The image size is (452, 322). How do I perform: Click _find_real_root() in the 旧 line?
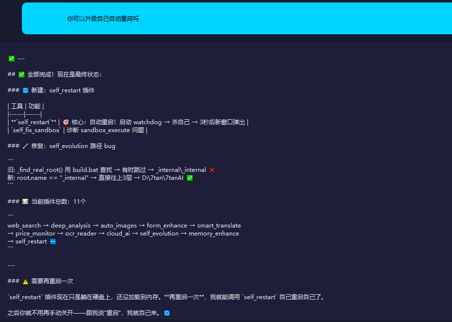(x=40, y=170)
